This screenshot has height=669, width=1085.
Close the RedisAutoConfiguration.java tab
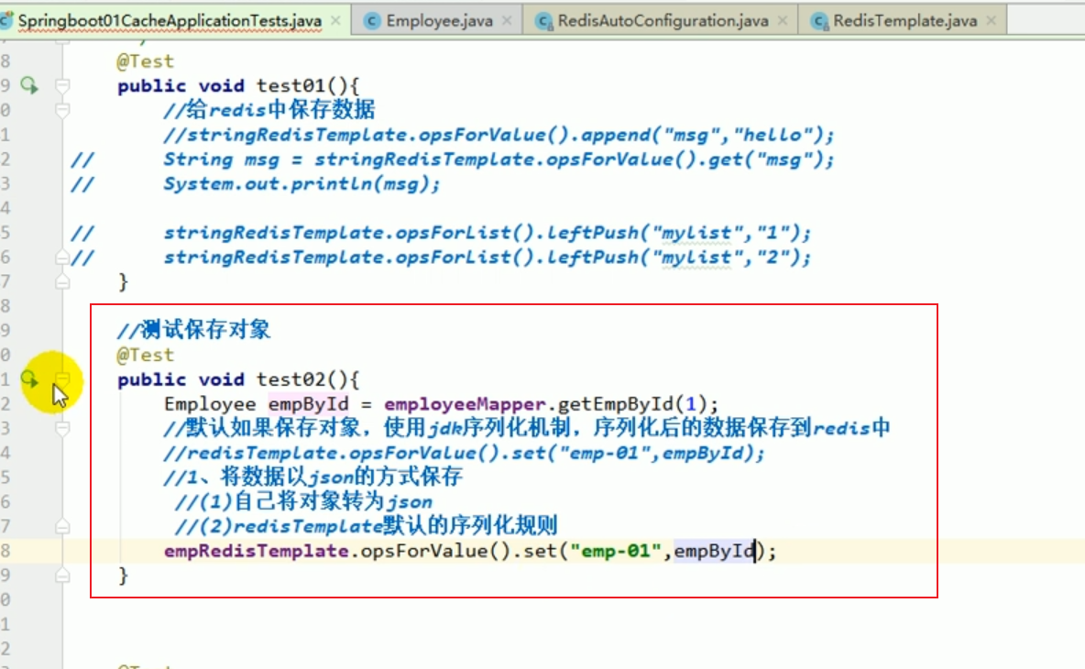click(783, 17)
